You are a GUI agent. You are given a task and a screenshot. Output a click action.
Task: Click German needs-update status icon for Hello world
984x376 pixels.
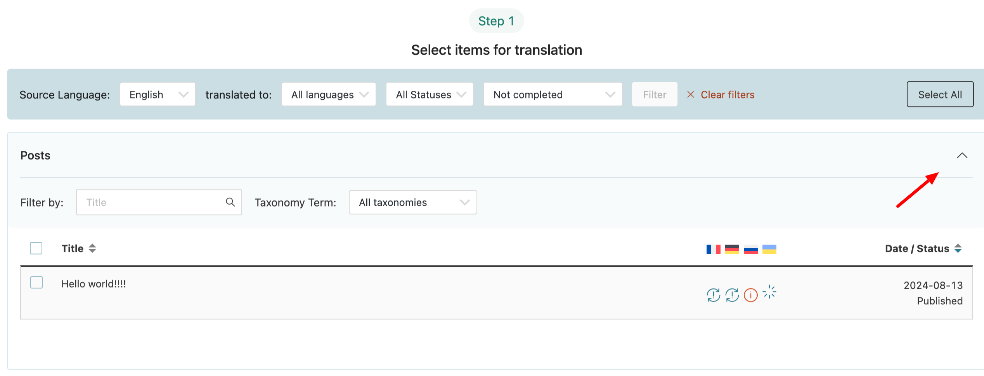[732, 295]
